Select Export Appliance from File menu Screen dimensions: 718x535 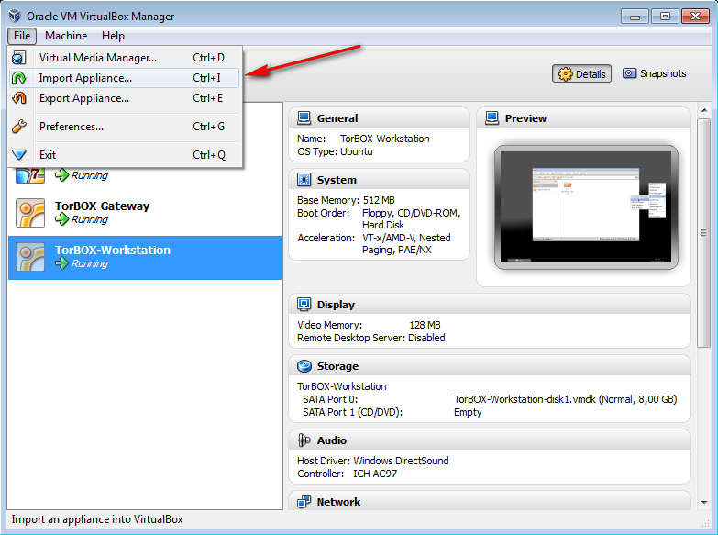click(125, 98)
